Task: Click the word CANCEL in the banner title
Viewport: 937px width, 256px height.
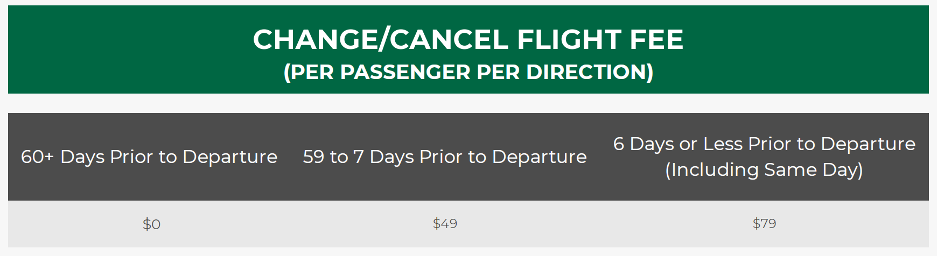Action: (x=448, y=39)
